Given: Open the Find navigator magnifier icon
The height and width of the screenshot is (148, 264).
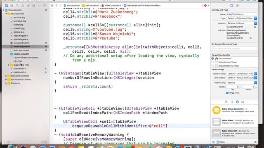Looking at the screenshot, I should (x=17, y=5).
